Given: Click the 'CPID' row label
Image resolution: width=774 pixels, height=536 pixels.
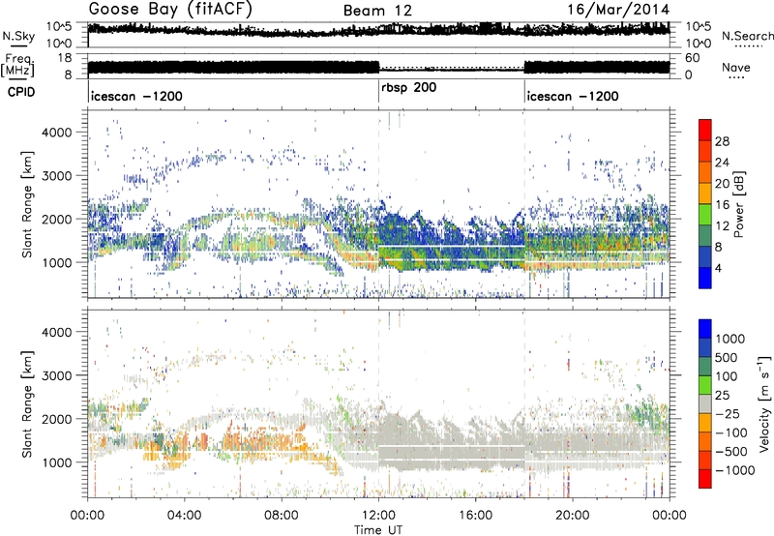Looking at the screenshot, I should click(21, 92).
